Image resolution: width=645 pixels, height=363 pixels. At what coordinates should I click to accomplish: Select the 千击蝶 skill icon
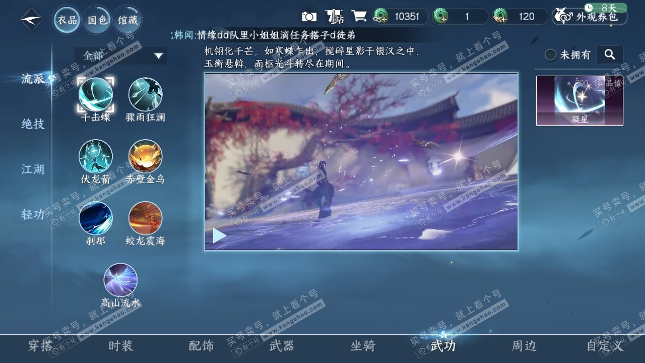point(96,94)
